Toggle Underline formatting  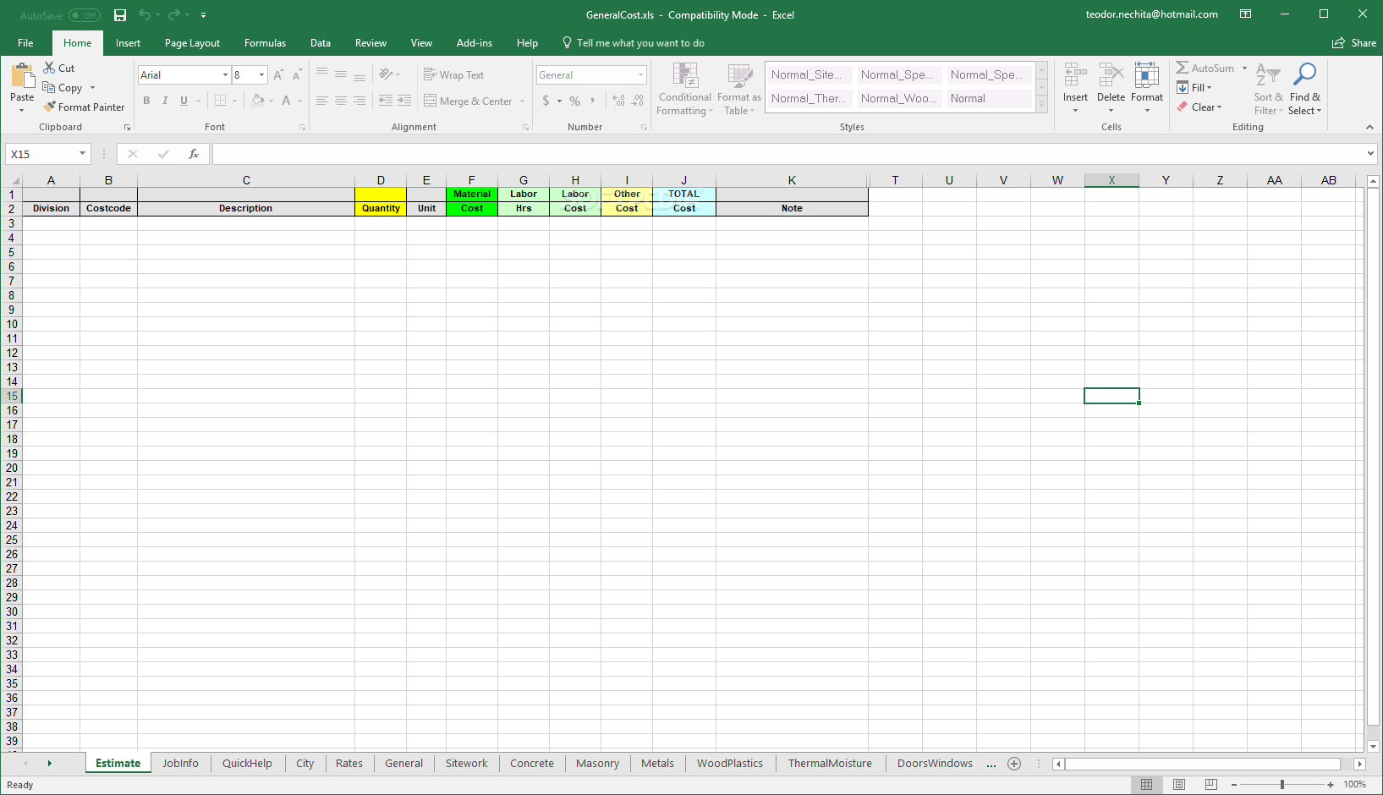tap(184, 101)
